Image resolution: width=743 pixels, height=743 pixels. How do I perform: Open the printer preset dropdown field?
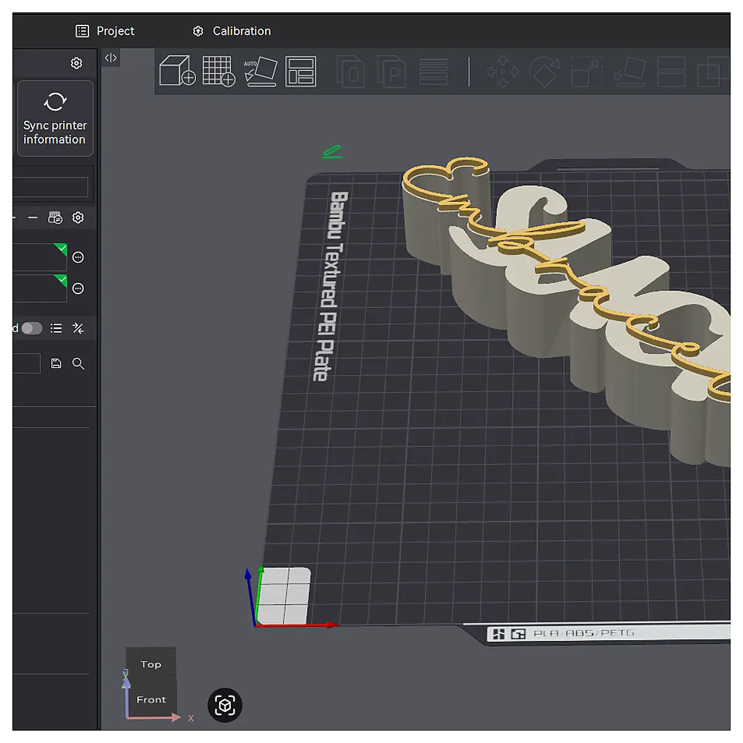point(50,187)
